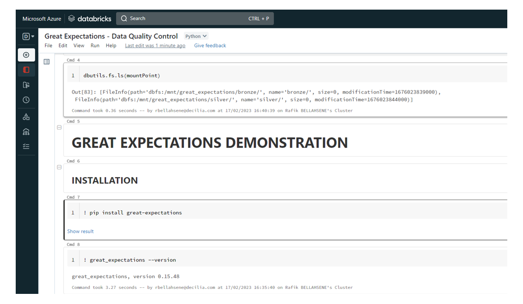Open the File menu
This screenshot has height=304, width=523.
[48, 46]
